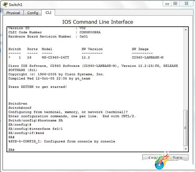195x172 pixels.
Task: Click the Paste button
Action: tap(177, 158)
